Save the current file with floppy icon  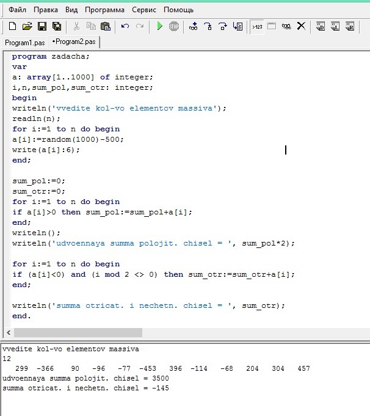[42, 26]
